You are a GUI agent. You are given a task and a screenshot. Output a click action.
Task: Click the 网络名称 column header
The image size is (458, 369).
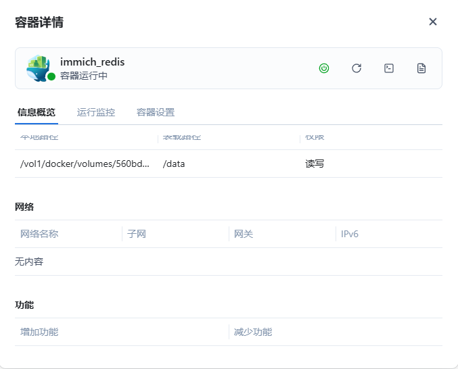click(x=39, y=235)
